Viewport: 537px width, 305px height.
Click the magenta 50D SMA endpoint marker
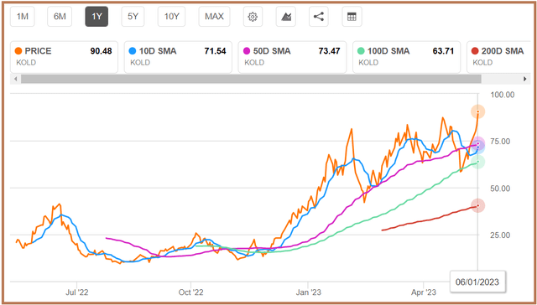(x=478, y=143)
